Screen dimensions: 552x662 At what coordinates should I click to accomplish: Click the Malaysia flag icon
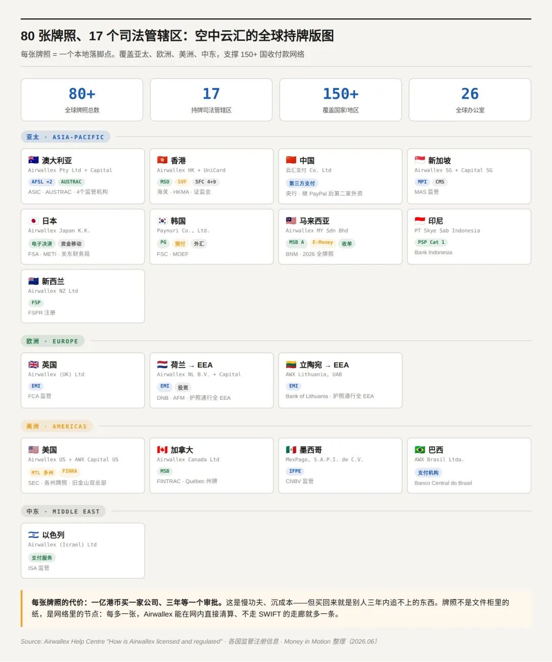tap(291, 220)
